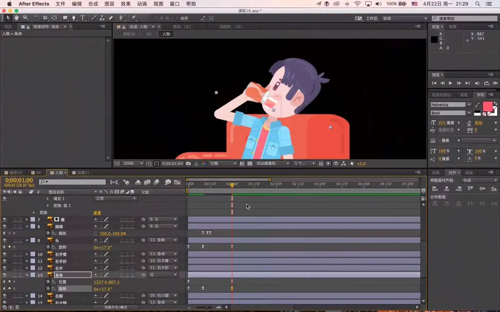
Task: Click 重置 to reset transform
Action: coord(97,213)
